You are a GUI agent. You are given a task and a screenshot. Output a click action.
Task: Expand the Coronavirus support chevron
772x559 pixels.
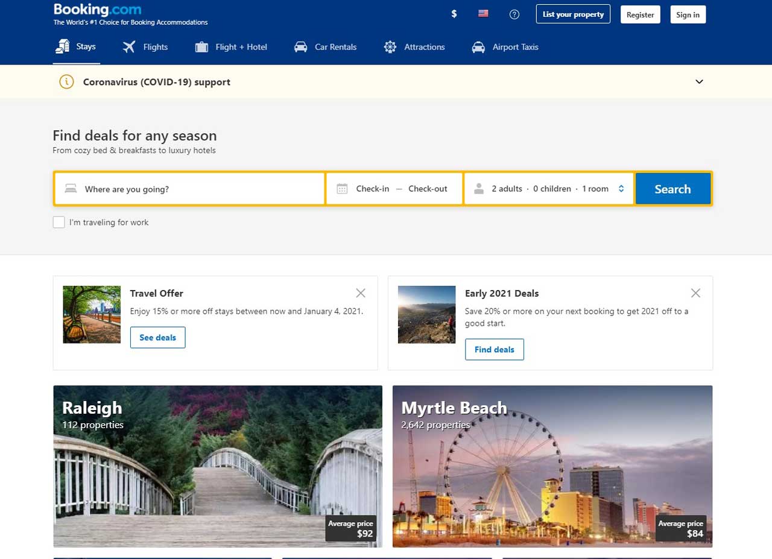(700, 81)
